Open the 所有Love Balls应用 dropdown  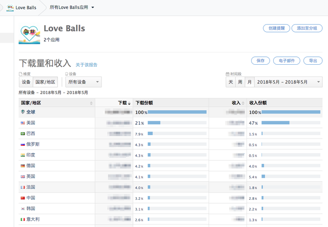(x=72, y=7)
